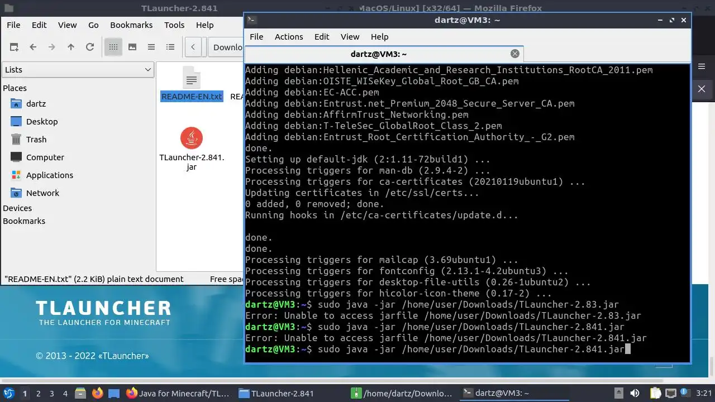Go up to parent folder
This screenshot has width=715, height=402.
pyautogui.click(x=71, y=47)
